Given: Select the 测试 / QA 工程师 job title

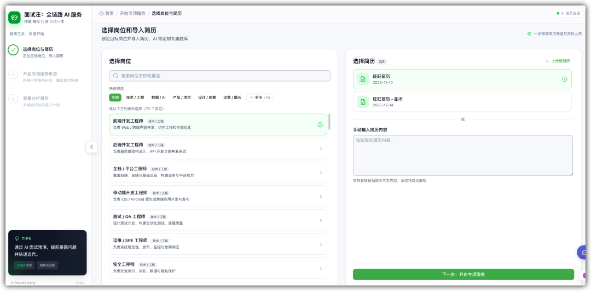Looking at the screenshot, I should (x=129, y=216).
